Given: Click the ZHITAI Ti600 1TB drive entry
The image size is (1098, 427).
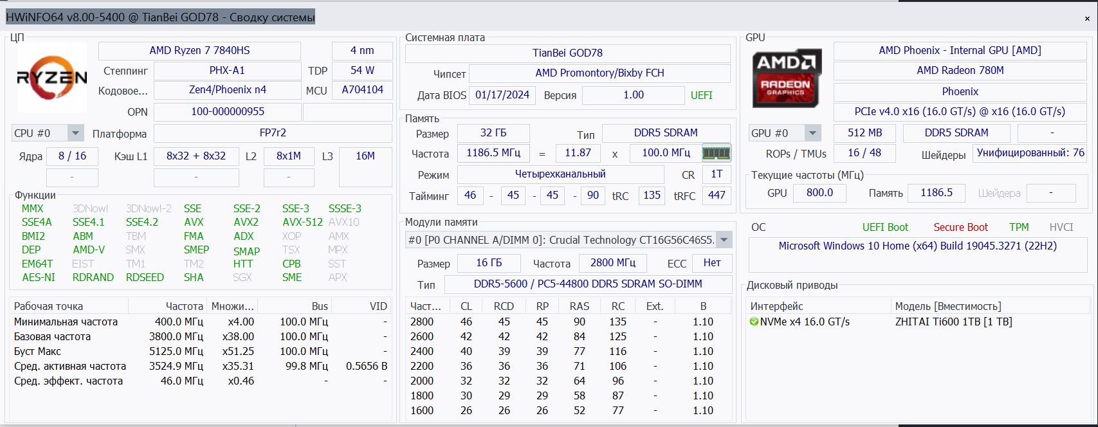Looking at the screenshot, I should 953,322.
